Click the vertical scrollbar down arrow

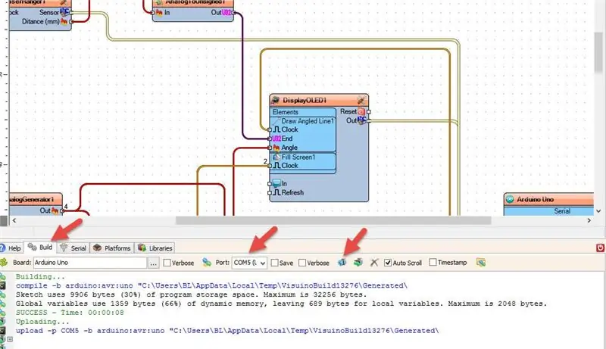(x=598, y=211)
